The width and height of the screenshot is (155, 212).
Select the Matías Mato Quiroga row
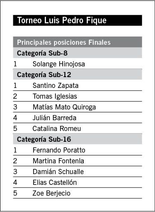point(77,107)
